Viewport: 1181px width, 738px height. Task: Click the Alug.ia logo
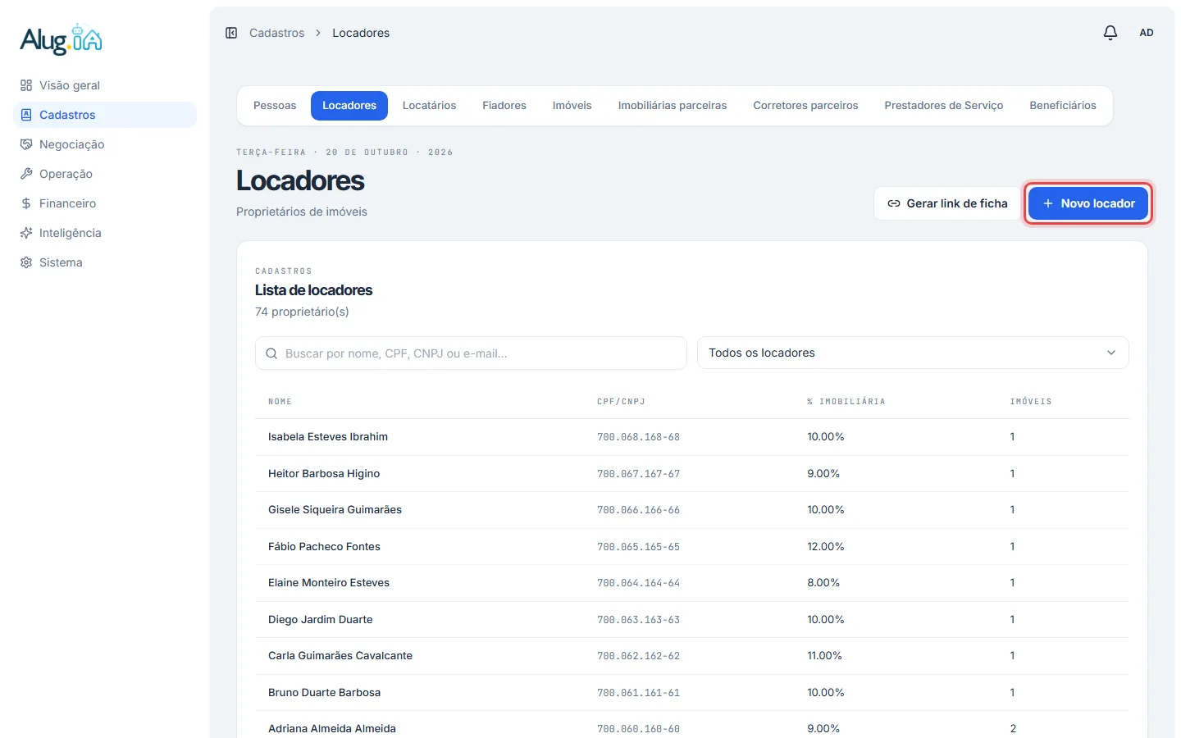tap(62, 39)
